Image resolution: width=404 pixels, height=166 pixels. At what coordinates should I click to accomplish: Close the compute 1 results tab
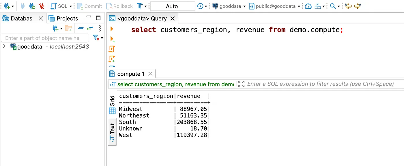coord(150,74)
